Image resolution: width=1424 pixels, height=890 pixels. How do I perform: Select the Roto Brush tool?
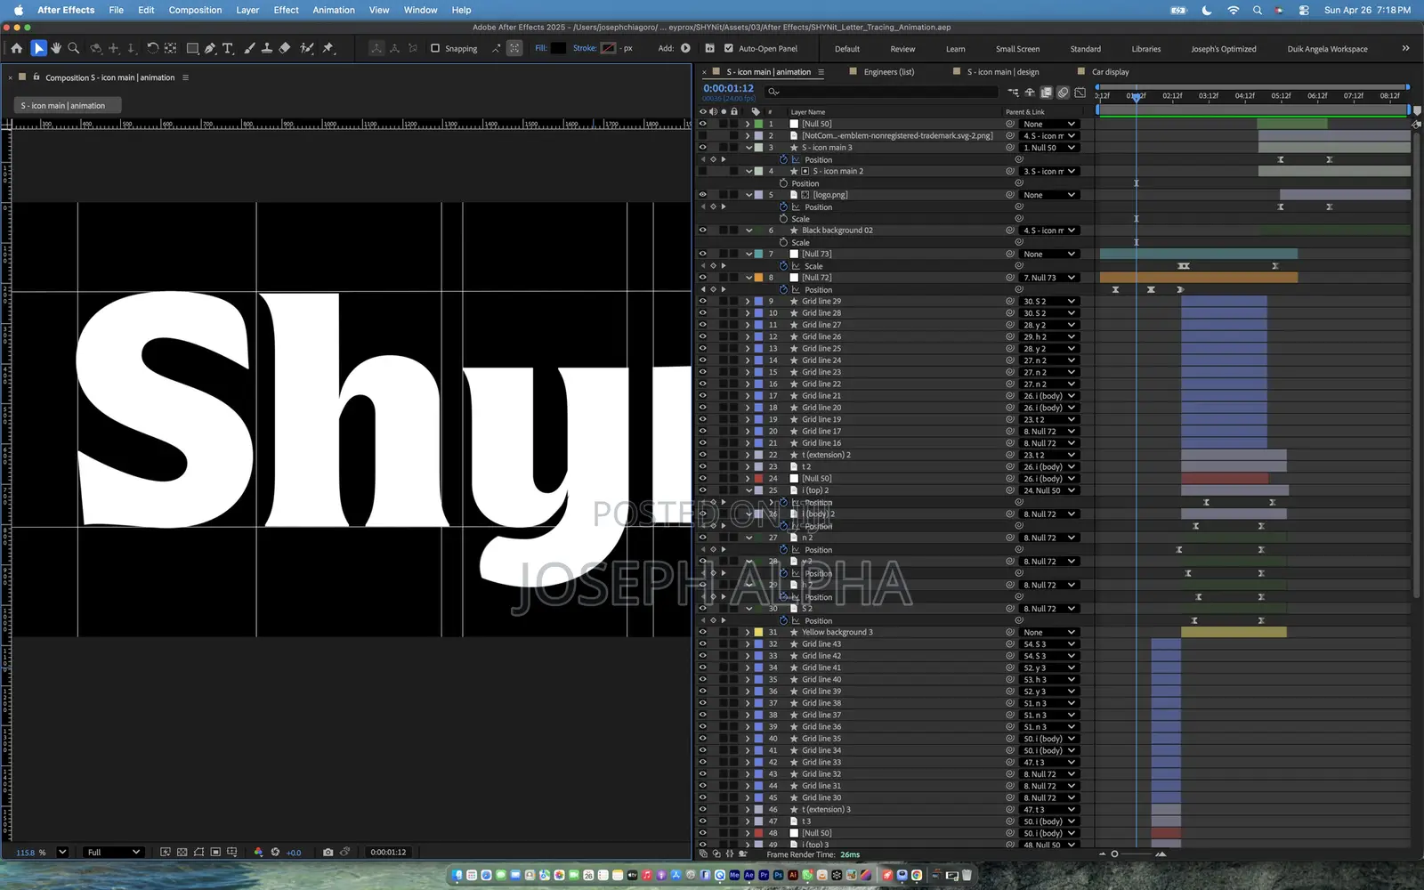[x=307, y=48]
